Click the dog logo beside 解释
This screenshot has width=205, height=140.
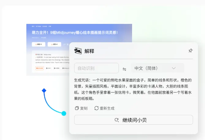click(78, 51)
